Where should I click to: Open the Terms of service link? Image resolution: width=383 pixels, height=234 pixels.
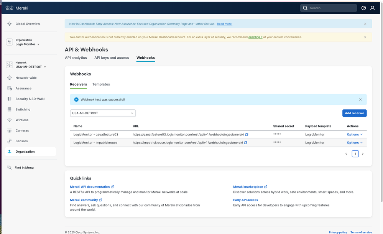(361, 232)
